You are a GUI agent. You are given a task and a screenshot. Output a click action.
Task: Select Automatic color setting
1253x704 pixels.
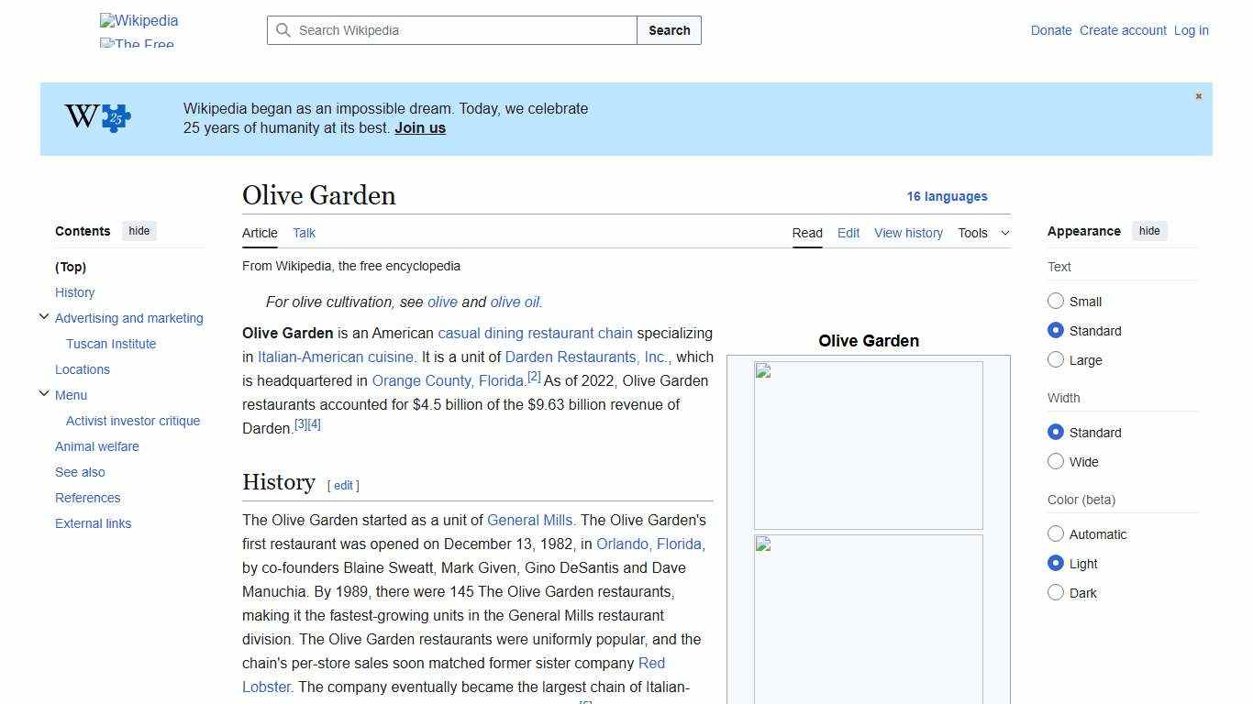pos(1056,533)
